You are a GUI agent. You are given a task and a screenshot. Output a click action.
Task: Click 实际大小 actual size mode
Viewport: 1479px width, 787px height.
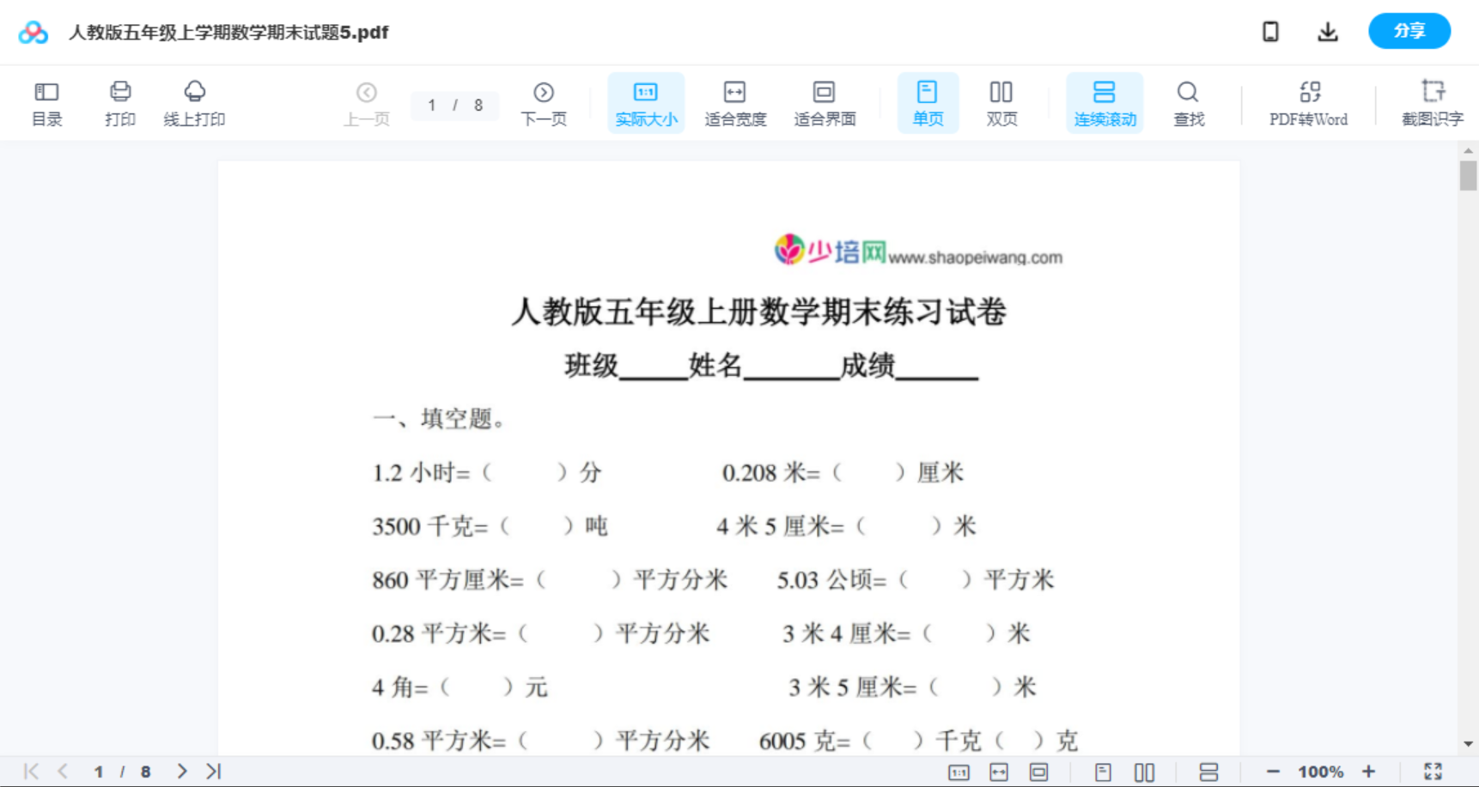click(x=646, y=102)
